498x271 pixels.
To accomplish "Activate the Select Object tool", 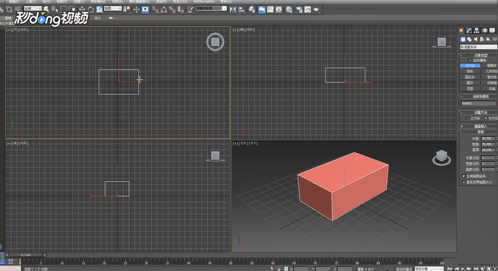I will (47, 10).
